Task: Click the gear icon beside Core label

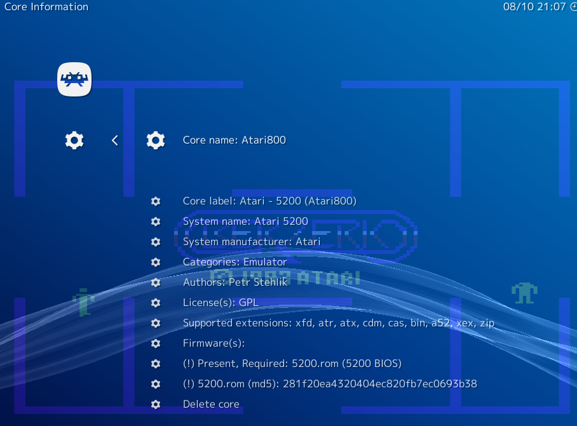Action: tap(156, 201)
